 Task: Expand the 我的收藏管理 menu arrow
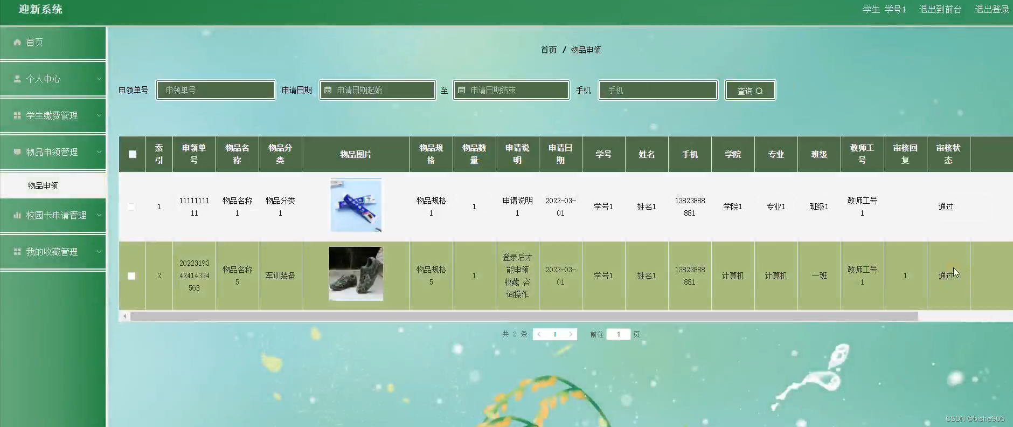coord(99,252)
